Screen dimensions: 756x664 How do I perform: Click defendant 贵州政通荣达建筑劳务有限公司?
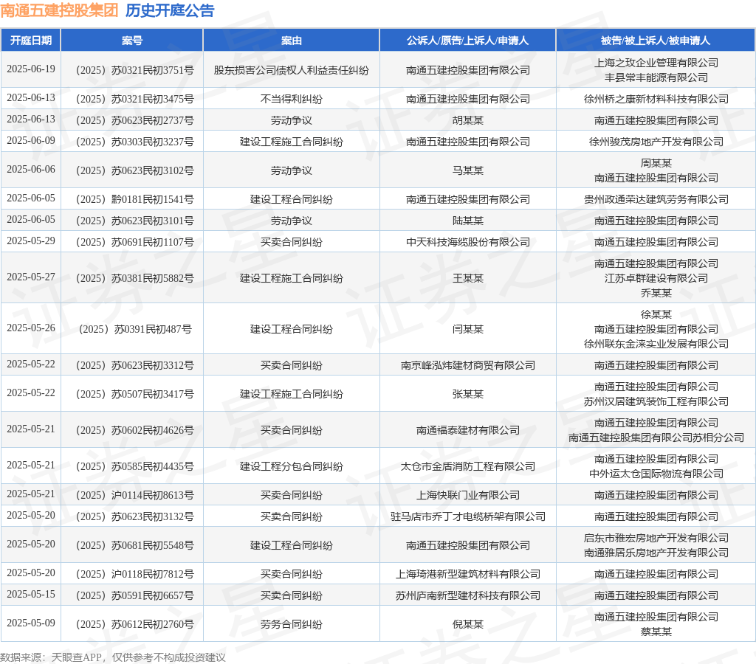(656, 199)
